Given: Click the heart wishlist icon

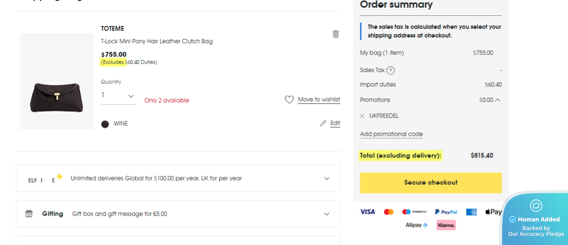Looking at the screenshot, I should click(289, 100).
